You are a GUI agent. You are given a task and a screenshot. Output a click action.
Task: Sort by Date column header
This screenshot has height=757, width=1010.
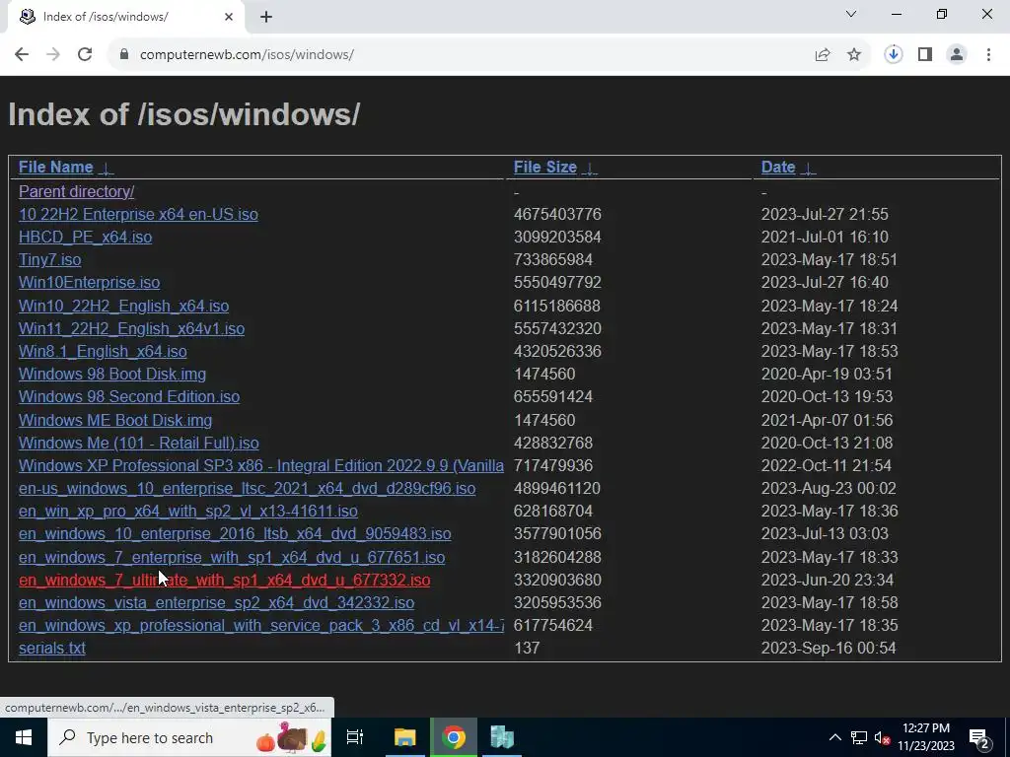778,167
